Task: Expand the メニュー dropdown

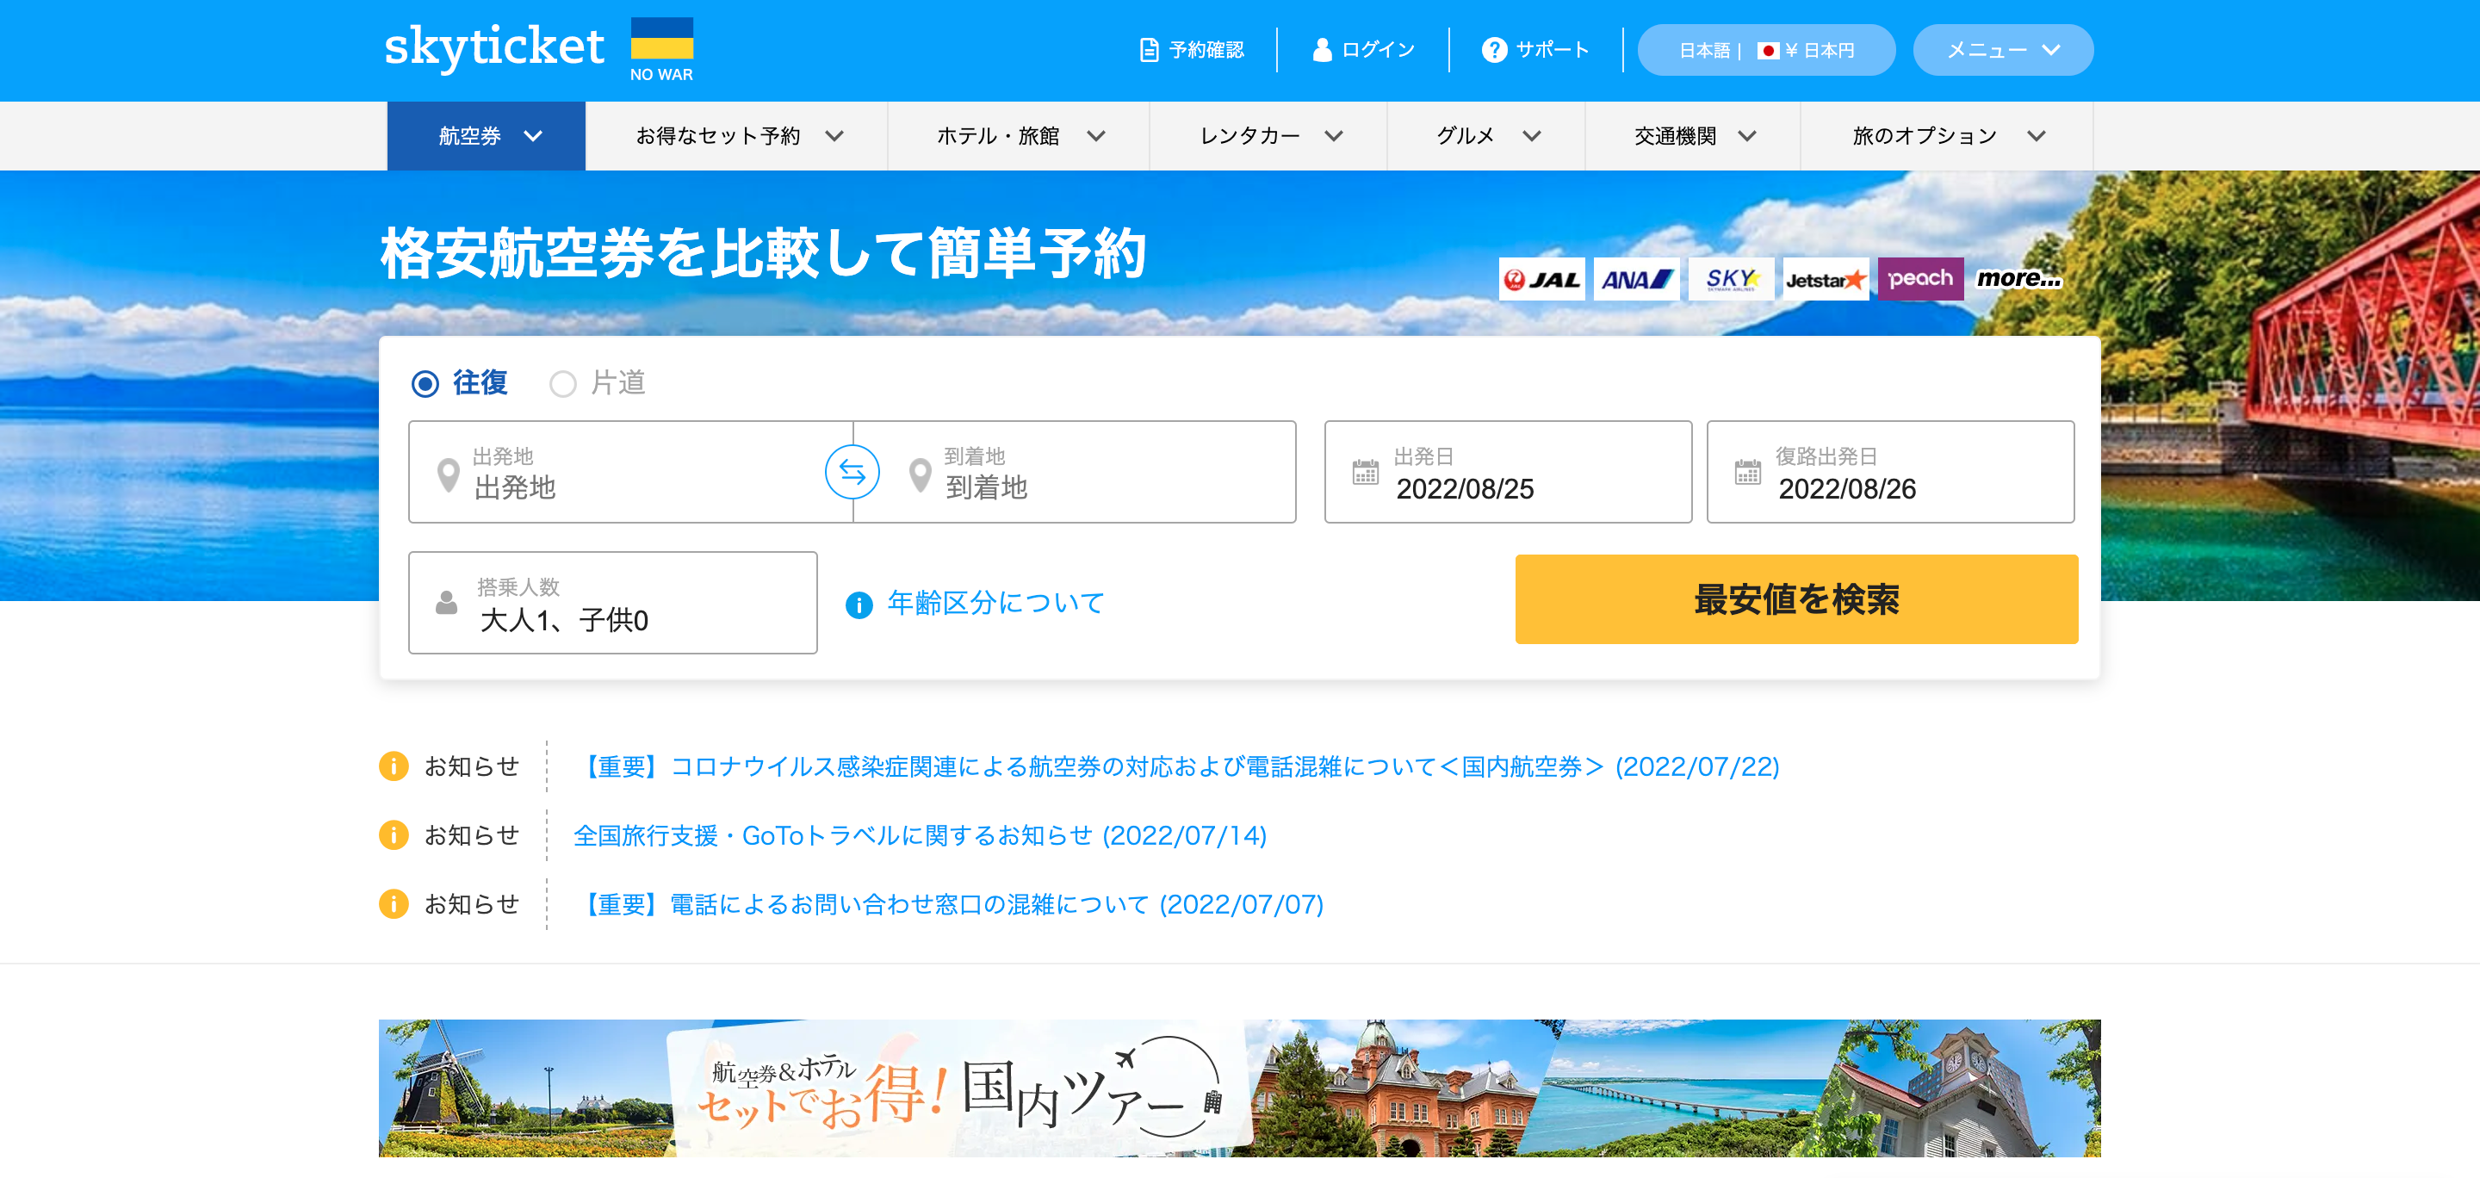Action: 2002,50
